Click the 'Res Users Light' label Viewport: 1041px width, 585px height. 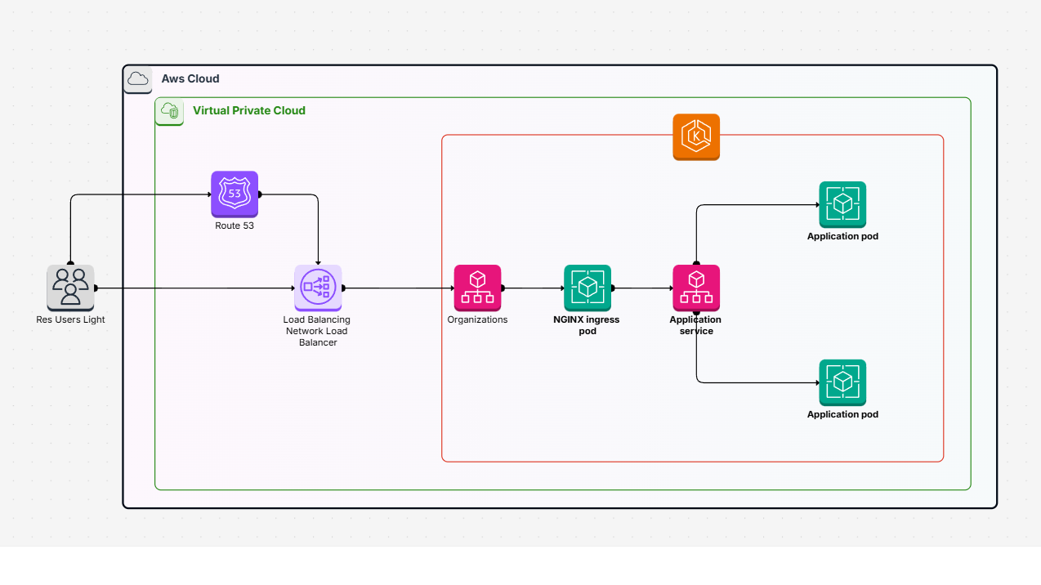[70, 319]
